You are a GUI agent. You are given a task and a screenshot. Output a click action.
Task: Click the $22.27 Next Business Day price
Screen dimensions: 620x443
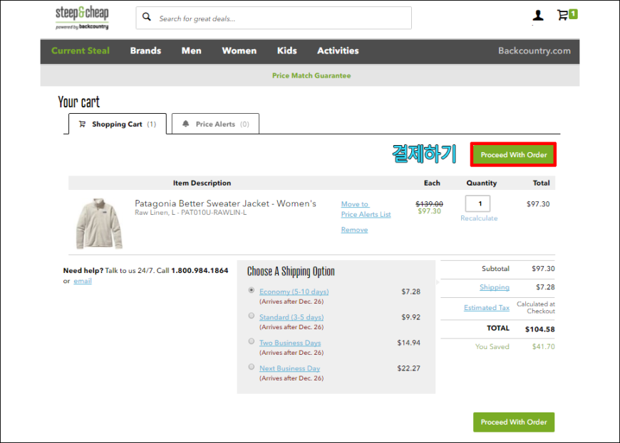408,368
